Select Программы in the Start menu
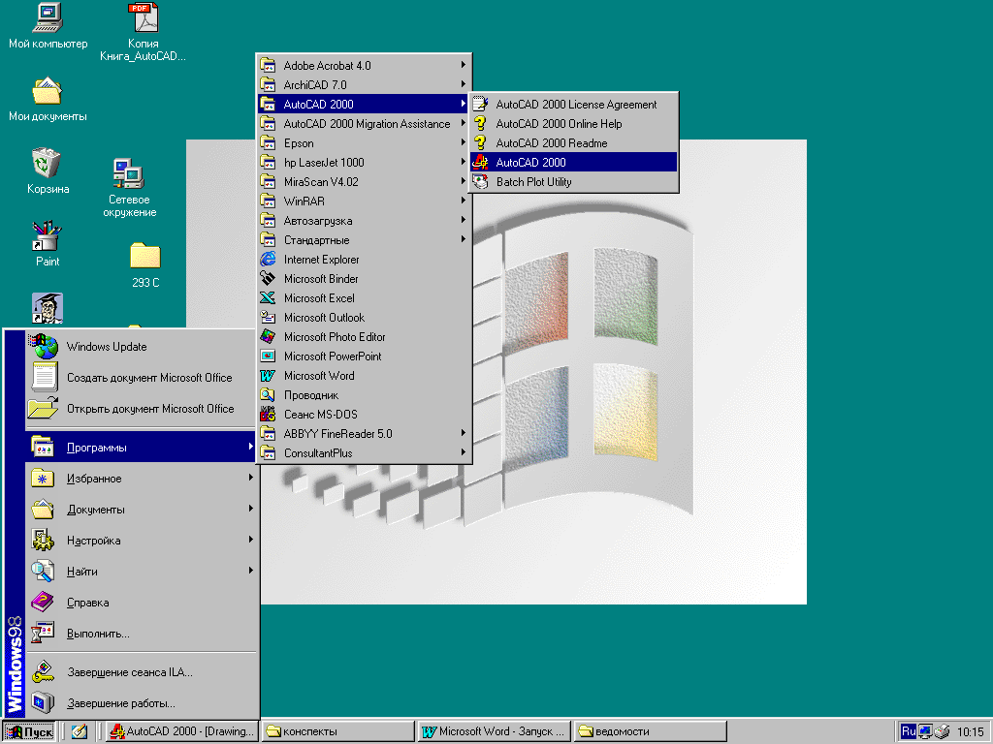 click(x=142, y=448)
